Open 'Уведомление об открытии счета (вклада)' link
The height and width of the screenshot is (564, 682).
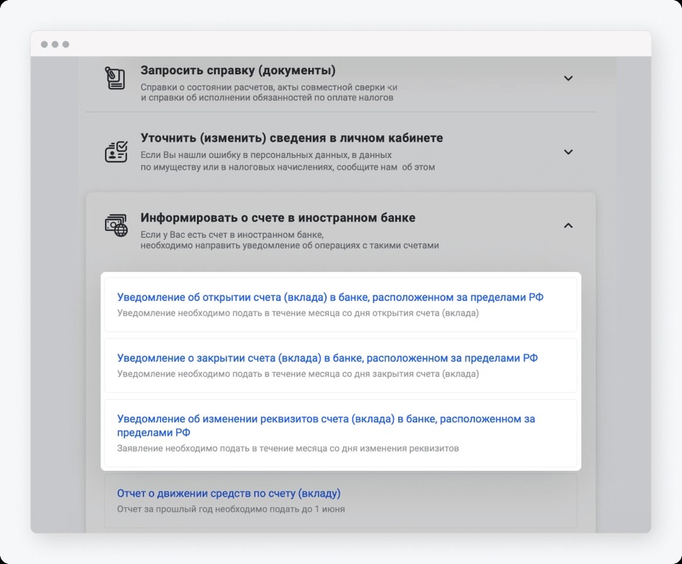(330, 297)
